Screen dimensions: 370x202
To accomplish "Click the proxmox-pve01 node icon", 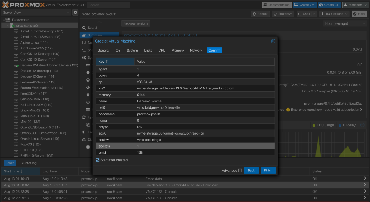I will click(12, 26).
